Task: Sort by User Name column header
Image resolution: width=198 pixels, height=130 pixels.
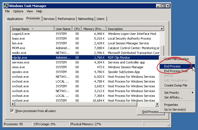Action: [63, 29]
